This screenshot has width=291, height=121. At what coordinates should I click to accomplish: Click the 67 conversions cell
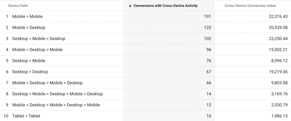pos(209,72)
